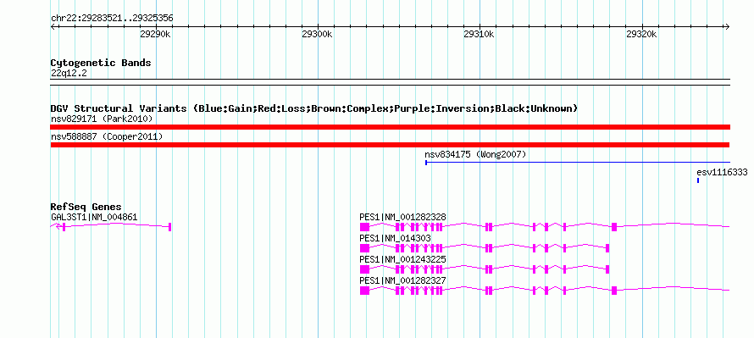Select the GAL3ST1 gene model glyph
Screen dimensions: 754x338
click(111, 227)
